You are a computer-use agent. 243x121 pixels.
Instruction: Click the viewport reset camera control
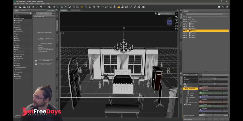point(176,29)
